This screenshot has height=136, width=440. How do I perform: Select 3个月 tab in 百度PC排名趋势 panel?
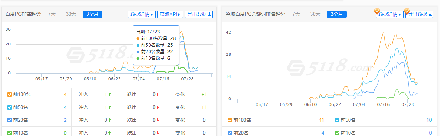pos(92,14)
